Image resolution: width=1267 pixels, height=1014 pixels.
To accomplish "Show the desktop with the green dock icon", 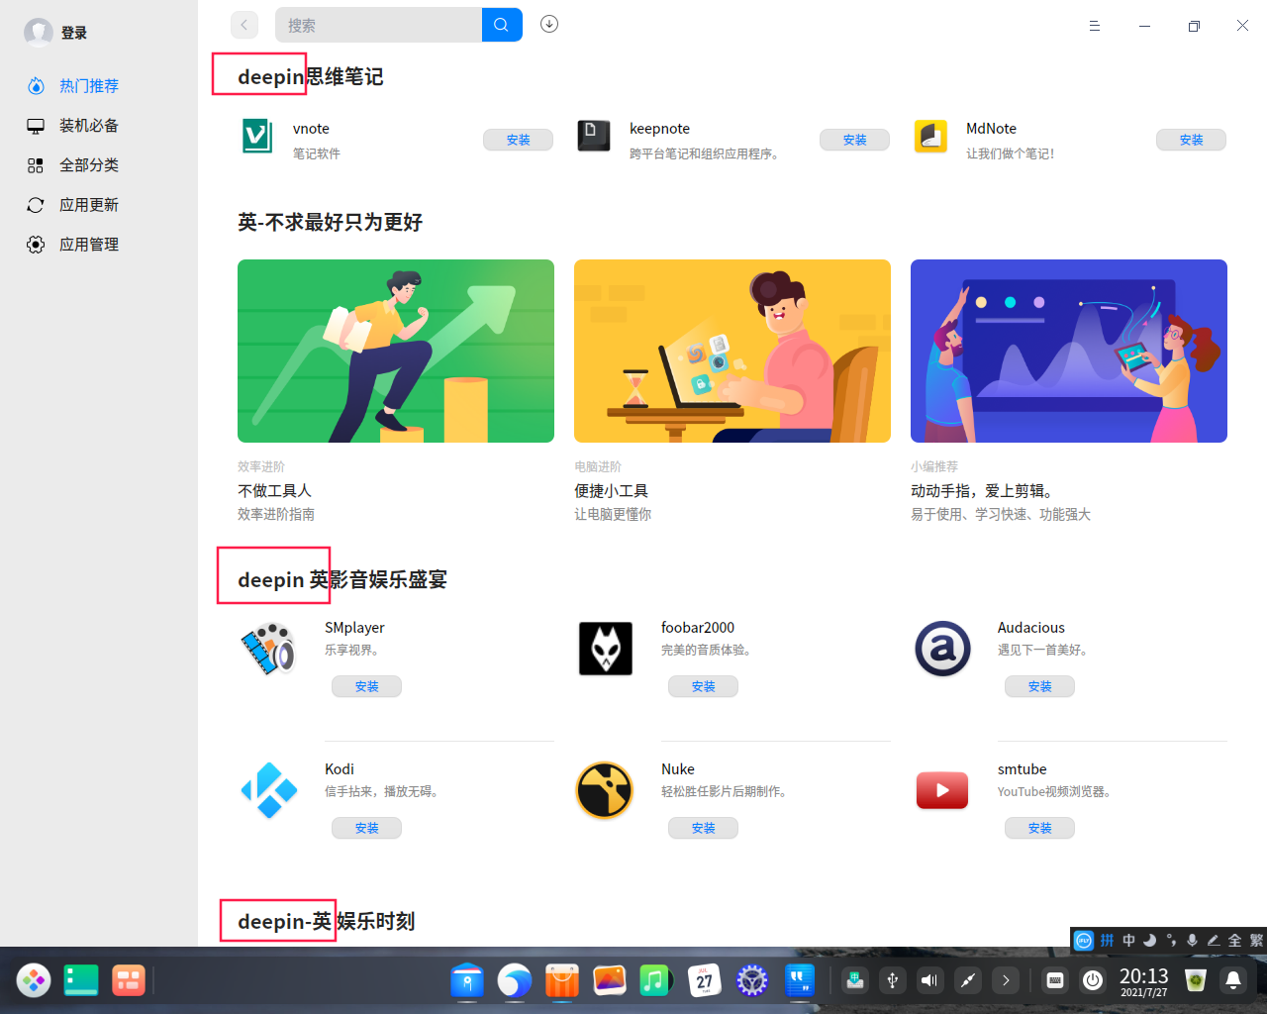I will click(81, 980).
